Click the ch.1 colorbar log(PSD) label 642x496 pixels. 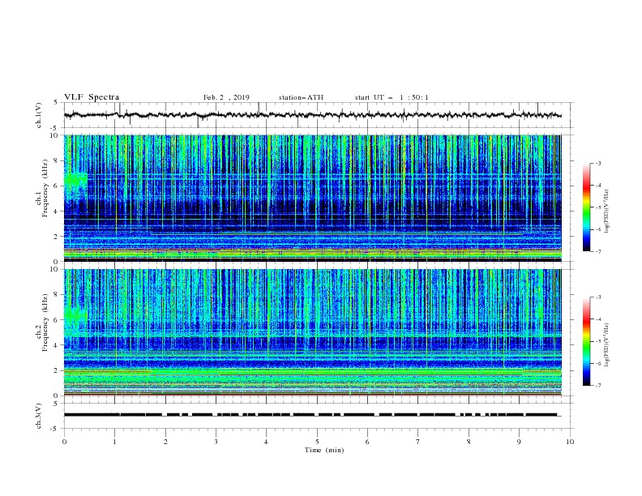[606, 212]
